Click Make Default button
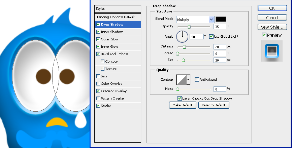292x148 pixels. tap(183, 105)
